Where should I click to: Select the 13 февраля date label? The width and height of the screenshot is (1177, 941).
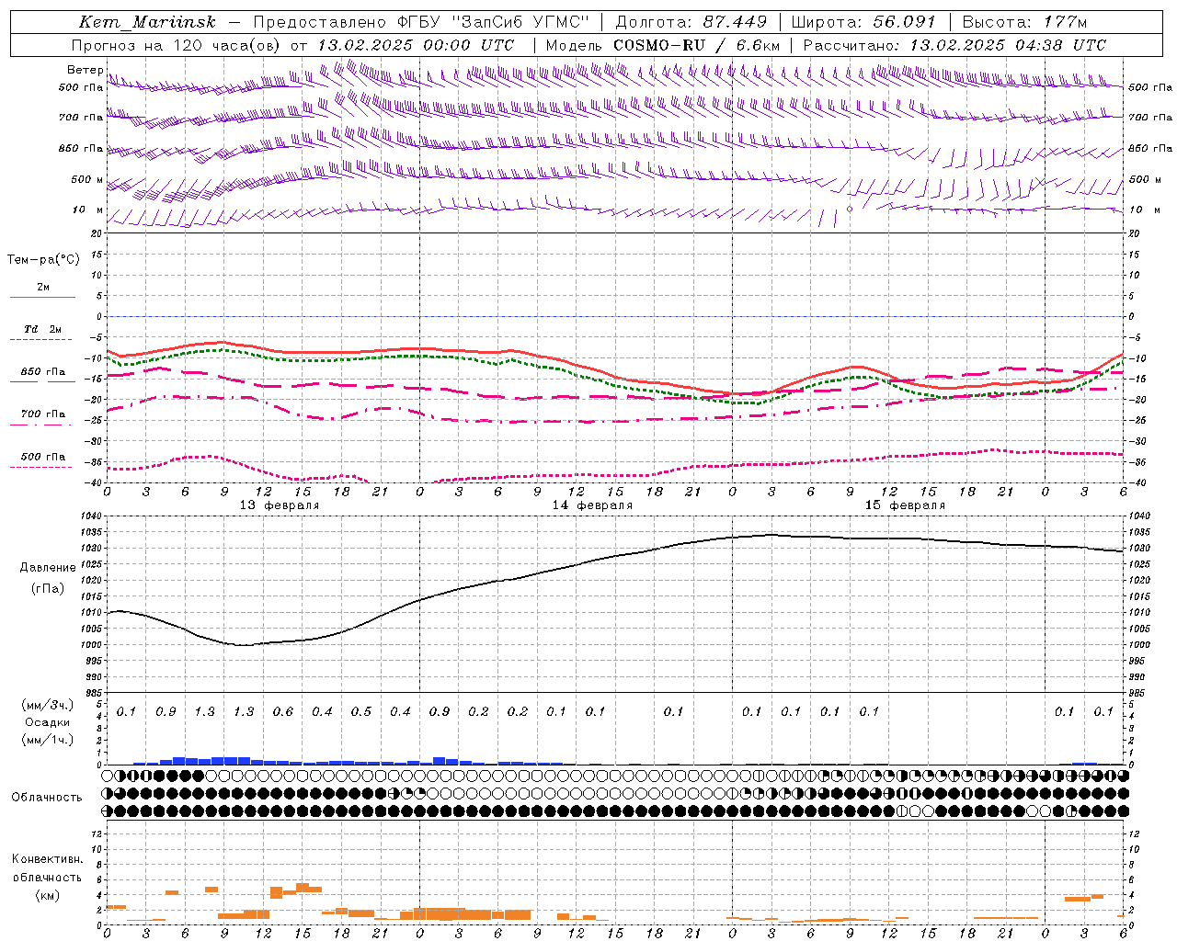pyautogui.click(x=280, y=505)
